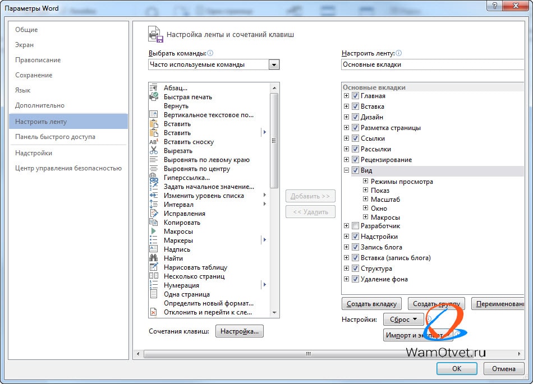This screenshot has height=384, width=533.
Task: Choose the Hyperlink globe icon
Action: [154, 177]
